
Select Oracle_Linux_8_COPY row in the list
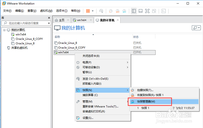[x=105, y=48]
